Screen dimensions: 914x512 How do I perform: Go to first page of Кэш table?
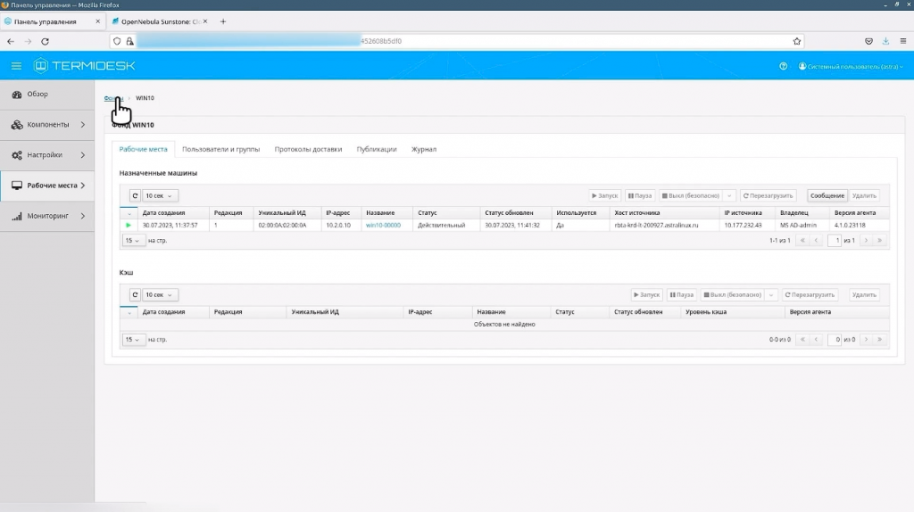pyautogui.click(x=802, y=340)
